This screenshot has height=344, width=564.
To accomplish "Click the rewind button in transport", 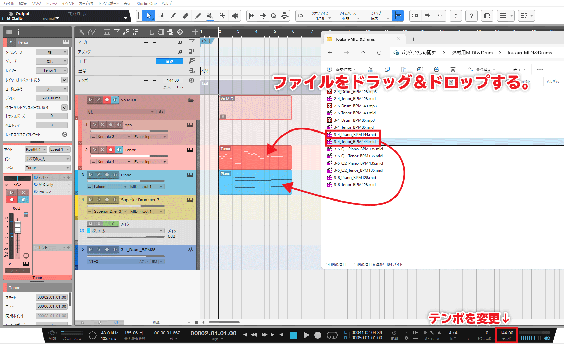I will [x=254, y=335].
